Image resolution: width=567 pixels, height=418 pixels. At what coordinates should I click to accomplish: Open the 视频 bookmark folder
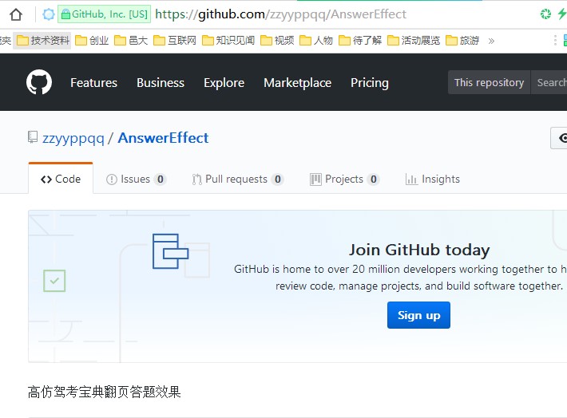(x=277, y=41)
